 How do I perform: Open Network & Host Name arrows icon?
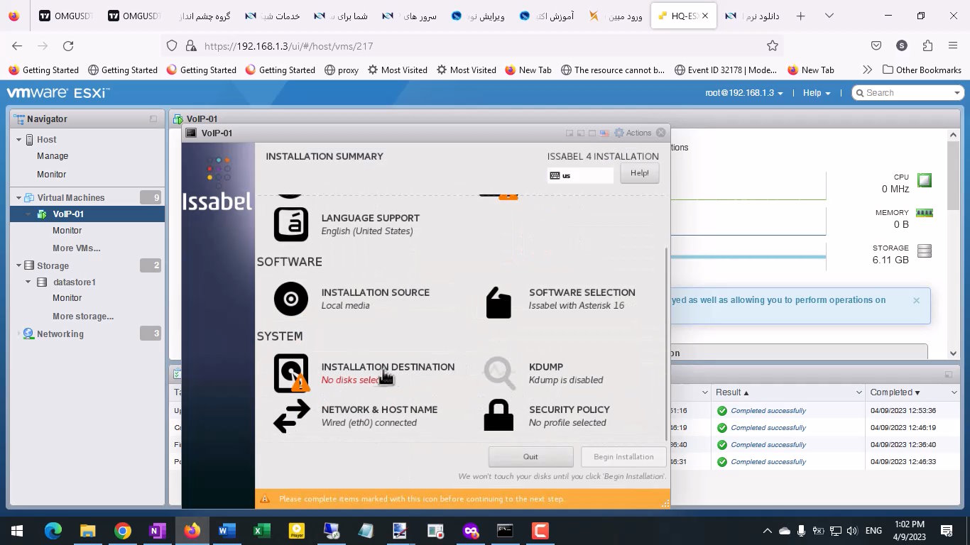click(291, 415)
